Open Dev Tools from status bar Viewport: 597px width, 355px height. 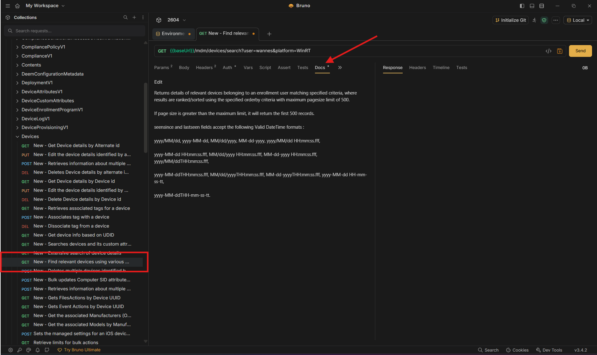coord(549,350)
